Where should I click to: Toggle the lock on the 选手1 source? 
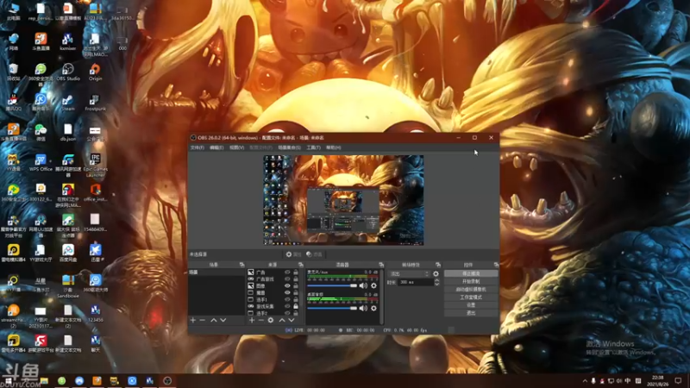pyautogui.click(x=296, y=299)
